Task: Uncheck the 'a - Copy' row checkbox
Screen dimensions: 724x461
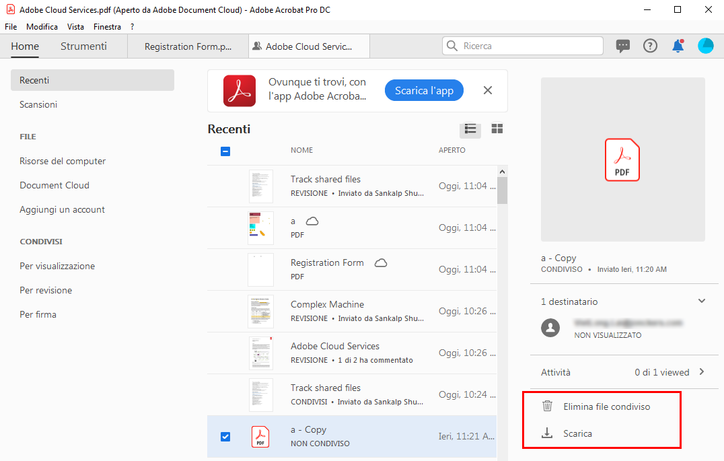Action: pos(225,437)
